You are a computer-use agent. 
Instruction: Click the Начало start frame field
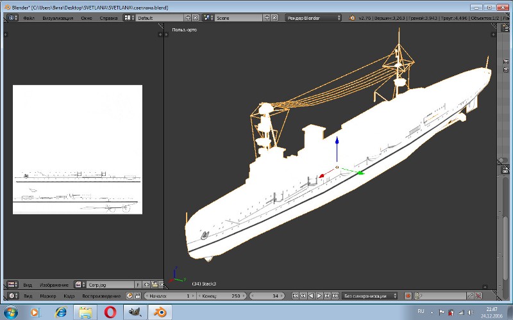(x=171, y=296)
